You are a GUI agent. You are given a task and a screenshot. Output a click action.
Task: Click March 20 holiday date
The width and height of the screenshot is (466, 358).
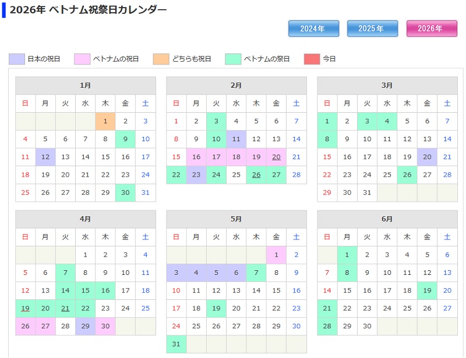[427, 157]
